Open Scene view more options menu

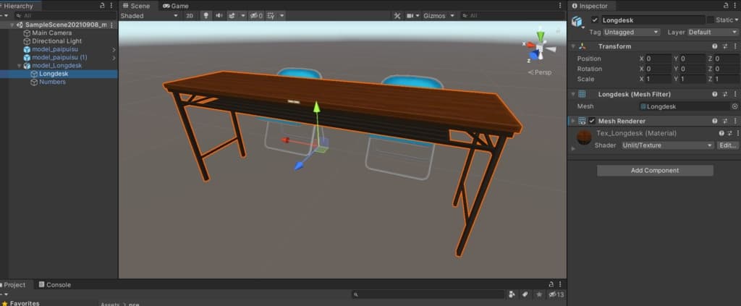(561, 6)
